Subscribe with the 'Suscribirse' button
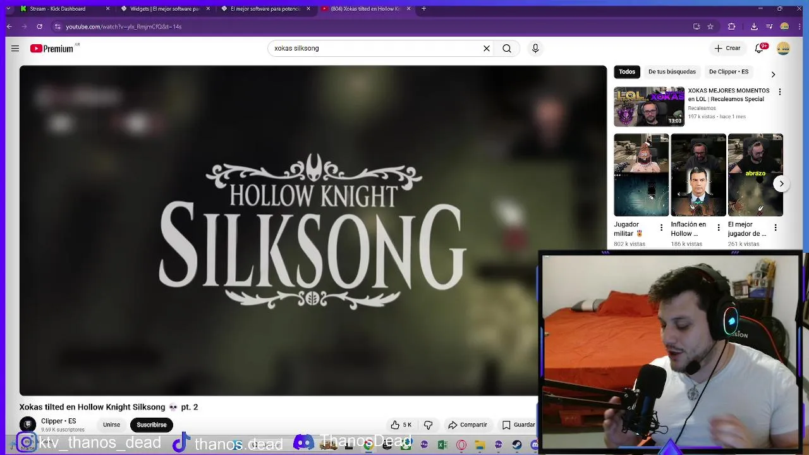The height and width of the screenshot is (455, 809). click(152, 425)
